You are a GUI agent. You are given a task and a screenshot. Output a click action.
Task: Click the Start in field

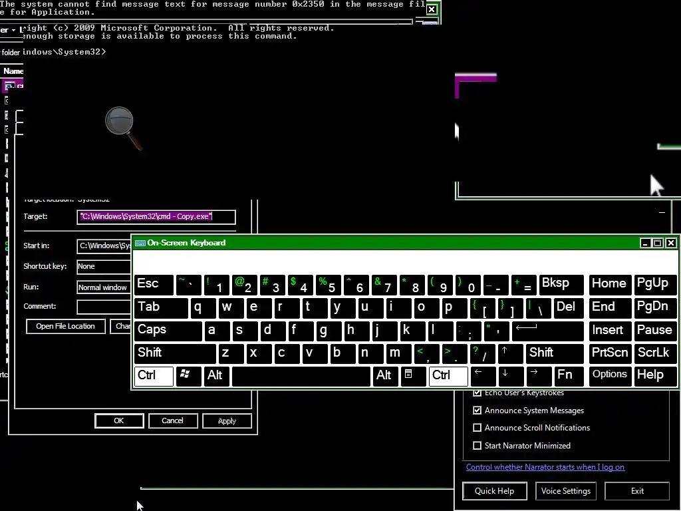[x=104, y=246]
